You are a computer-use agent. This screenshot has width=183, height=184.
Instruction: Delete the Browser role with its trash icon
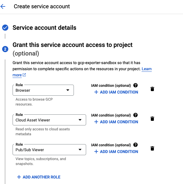point(152,89)
